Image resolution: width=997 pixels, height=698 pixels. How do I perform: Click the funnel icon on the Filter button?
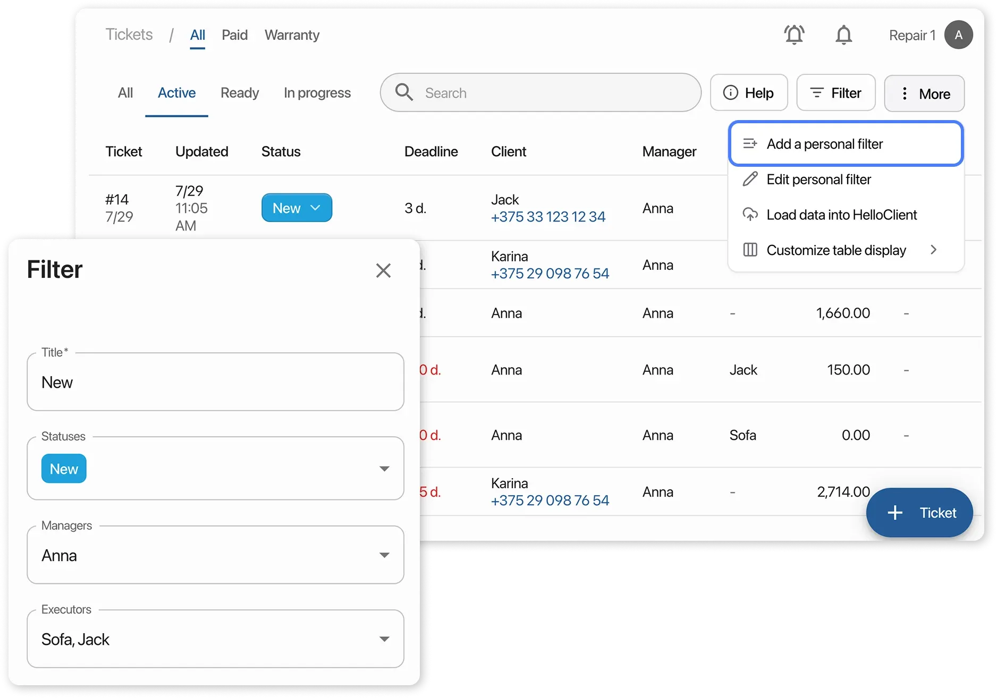816,92
